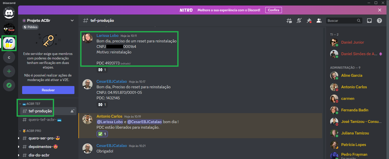Open Daniel Simões member entry
This screenshot has height=159, width=389.
357,54
